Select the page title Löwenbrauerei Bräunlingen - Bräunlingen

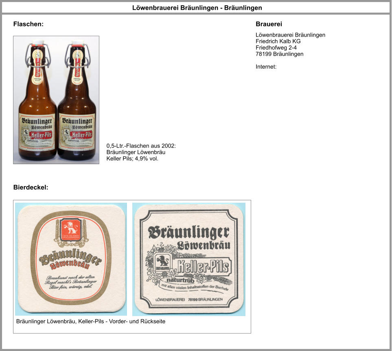[x=197, y=8]
